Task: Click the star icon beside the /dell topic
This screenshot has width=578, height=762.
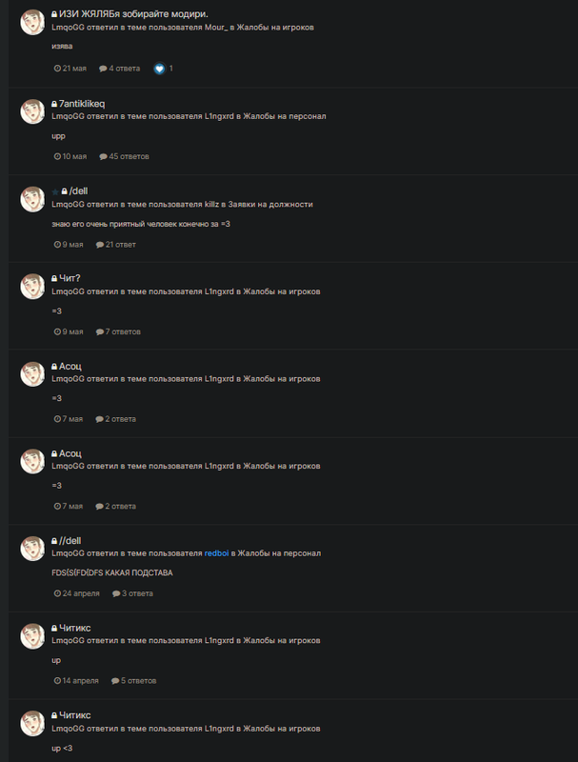Action: pyautogui.click(x=55, y=192)
